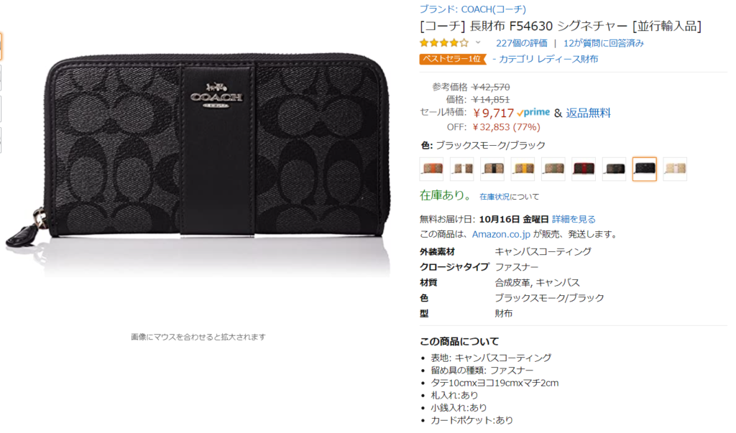Pick the olive green stripe wallet swatch
This screenshot has width=736, height=433.
click(553, 169)
